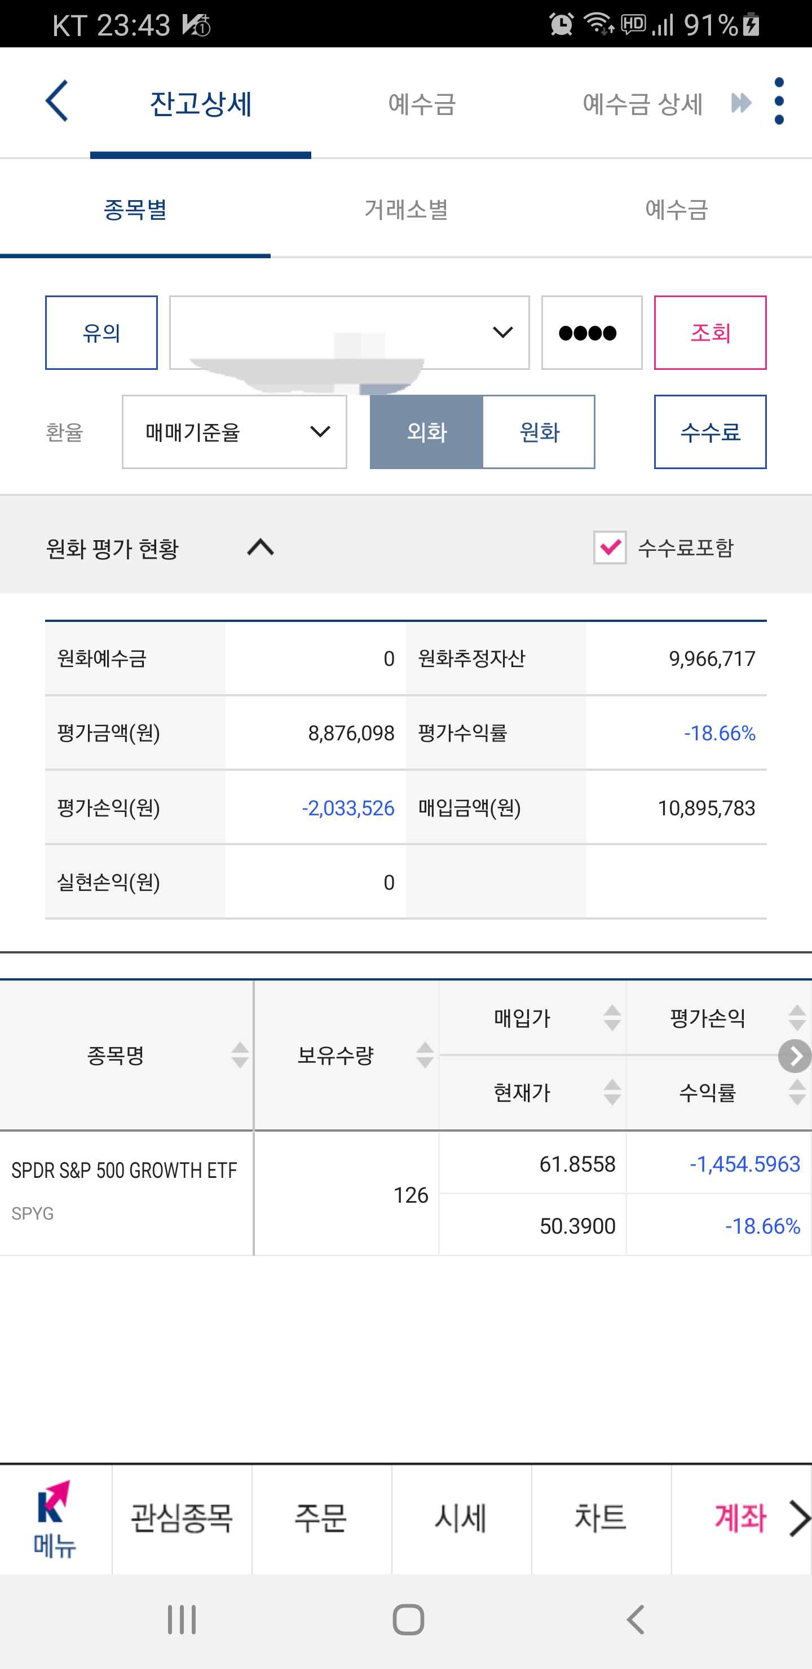
Task: Select the 거래소별 sub-tab
Action: tap(405, 209)
